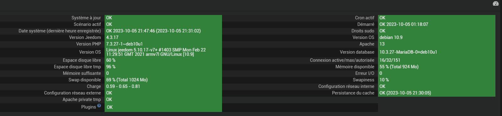Screen dimensions: 502x116
Task: Click the dashboard gauge icon at top right
Action: [495, 3]
